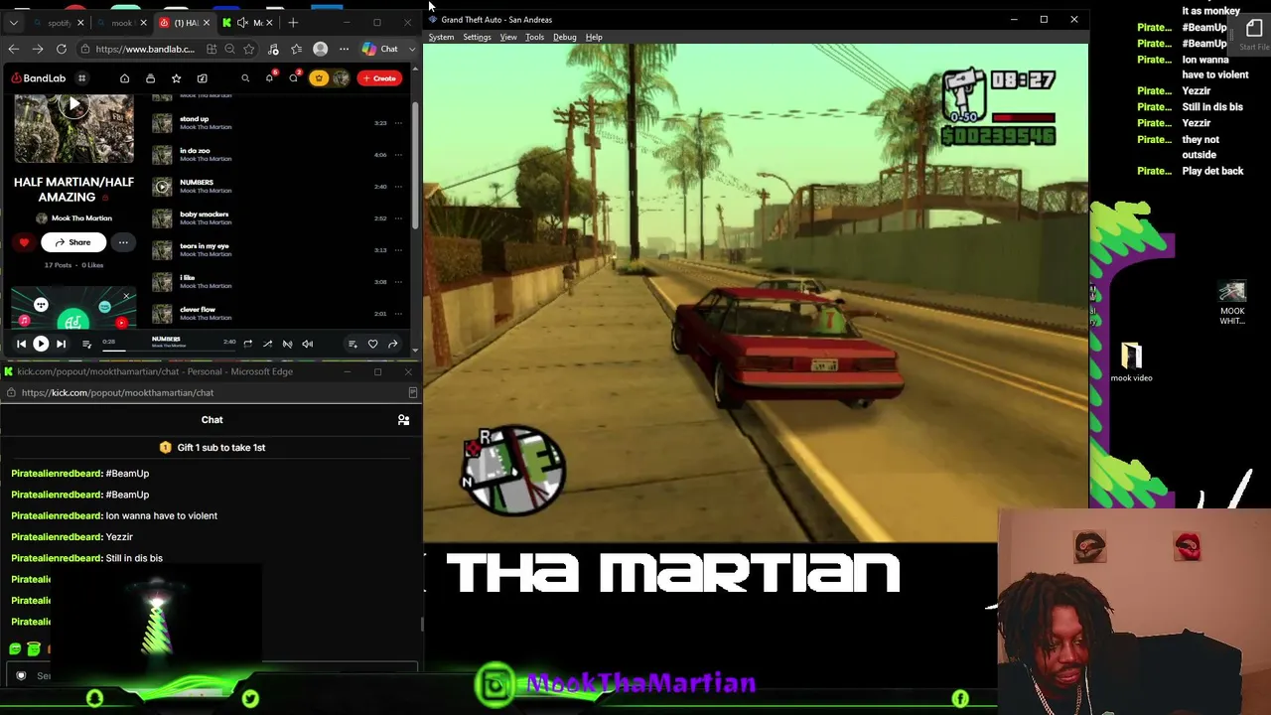Open BandLab home feed icon

point(124,78)
